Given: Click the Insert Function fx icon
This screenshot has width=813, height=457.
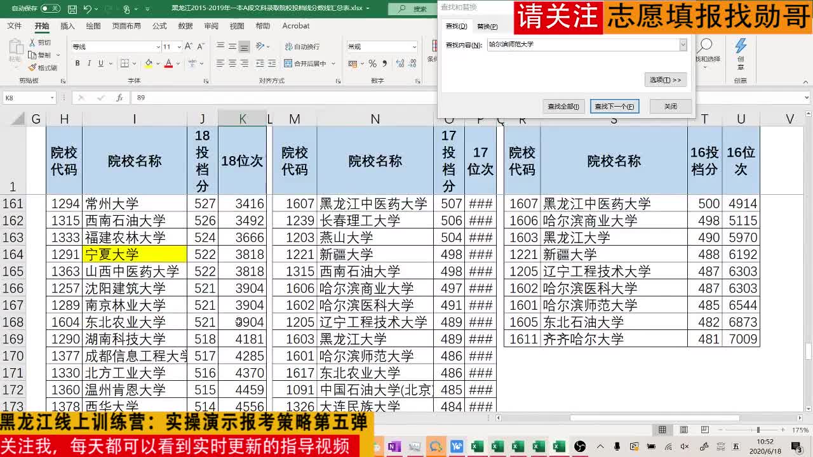Looking at the screenshot, I should 119,98.
